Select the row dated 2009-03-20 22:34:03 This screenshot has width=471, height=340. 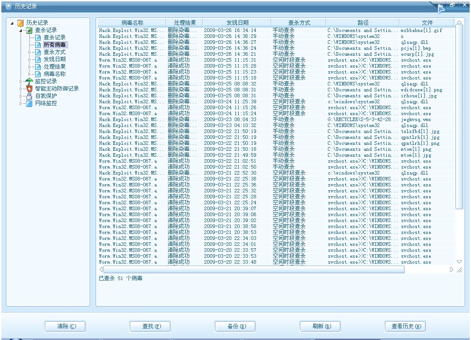point(276,238)
